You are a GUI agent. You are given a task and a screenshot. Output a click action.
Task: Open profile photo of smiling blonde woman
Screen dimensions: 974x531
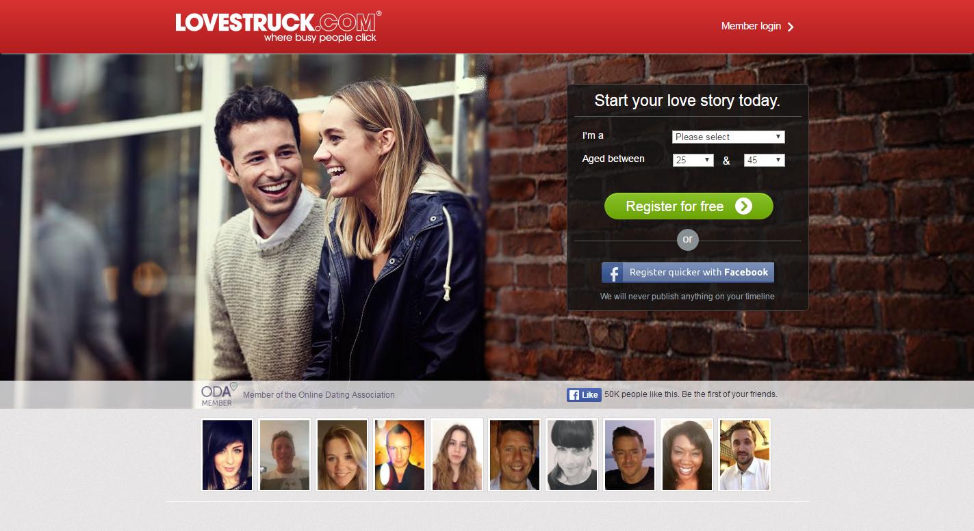(x=342, y=454)
